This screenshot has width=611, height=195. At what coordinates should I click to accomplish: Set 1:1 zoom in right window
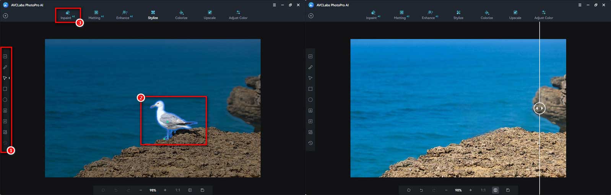coord(483,190)
